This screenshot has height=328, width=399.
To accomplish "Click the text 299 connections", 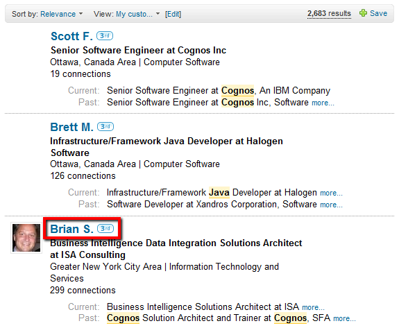I will [83, 291].
